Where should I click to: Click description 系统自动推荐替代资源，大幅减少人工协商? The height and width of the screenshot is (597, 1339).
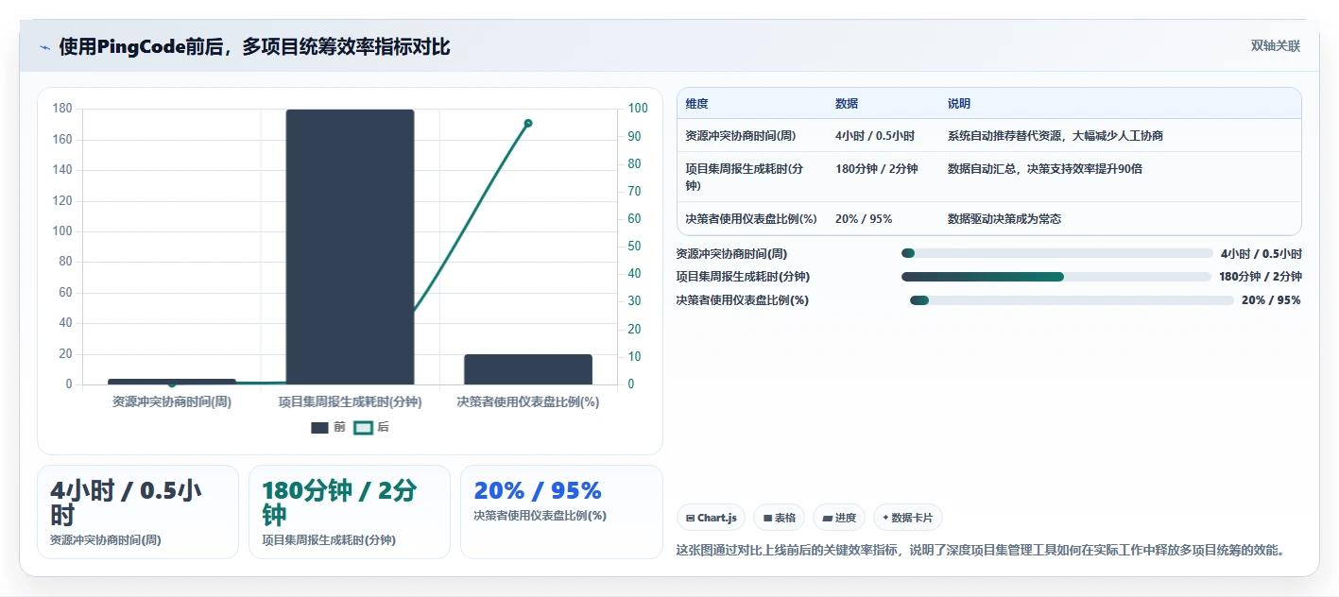pyautogui.click(x=1056, y=136)
